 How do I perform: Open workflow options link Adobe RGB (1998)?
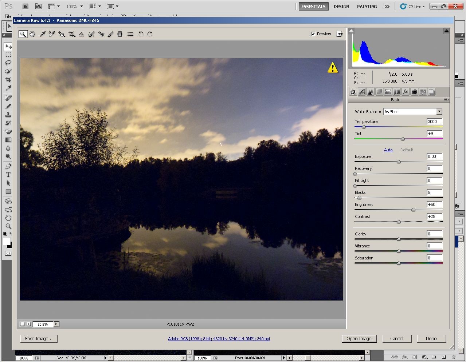(219, 339)
